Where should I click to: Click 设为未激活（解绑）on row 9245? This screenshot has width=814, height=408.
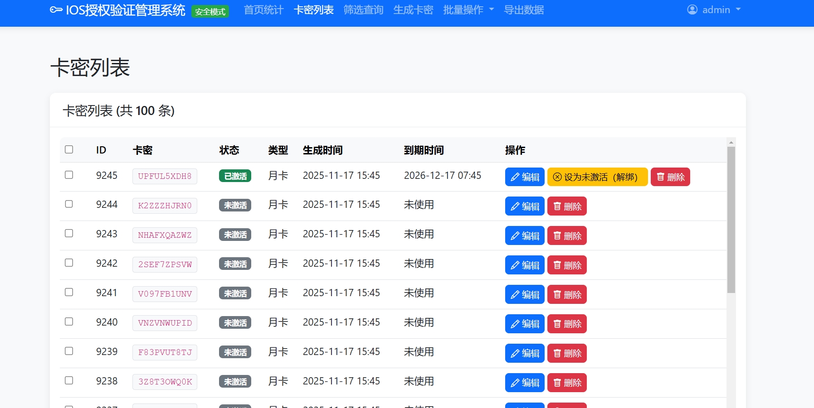tap(597, 177)
